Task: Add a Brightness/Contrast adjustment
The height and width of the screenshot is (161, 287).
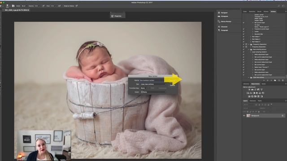Action: click(249, 89)
